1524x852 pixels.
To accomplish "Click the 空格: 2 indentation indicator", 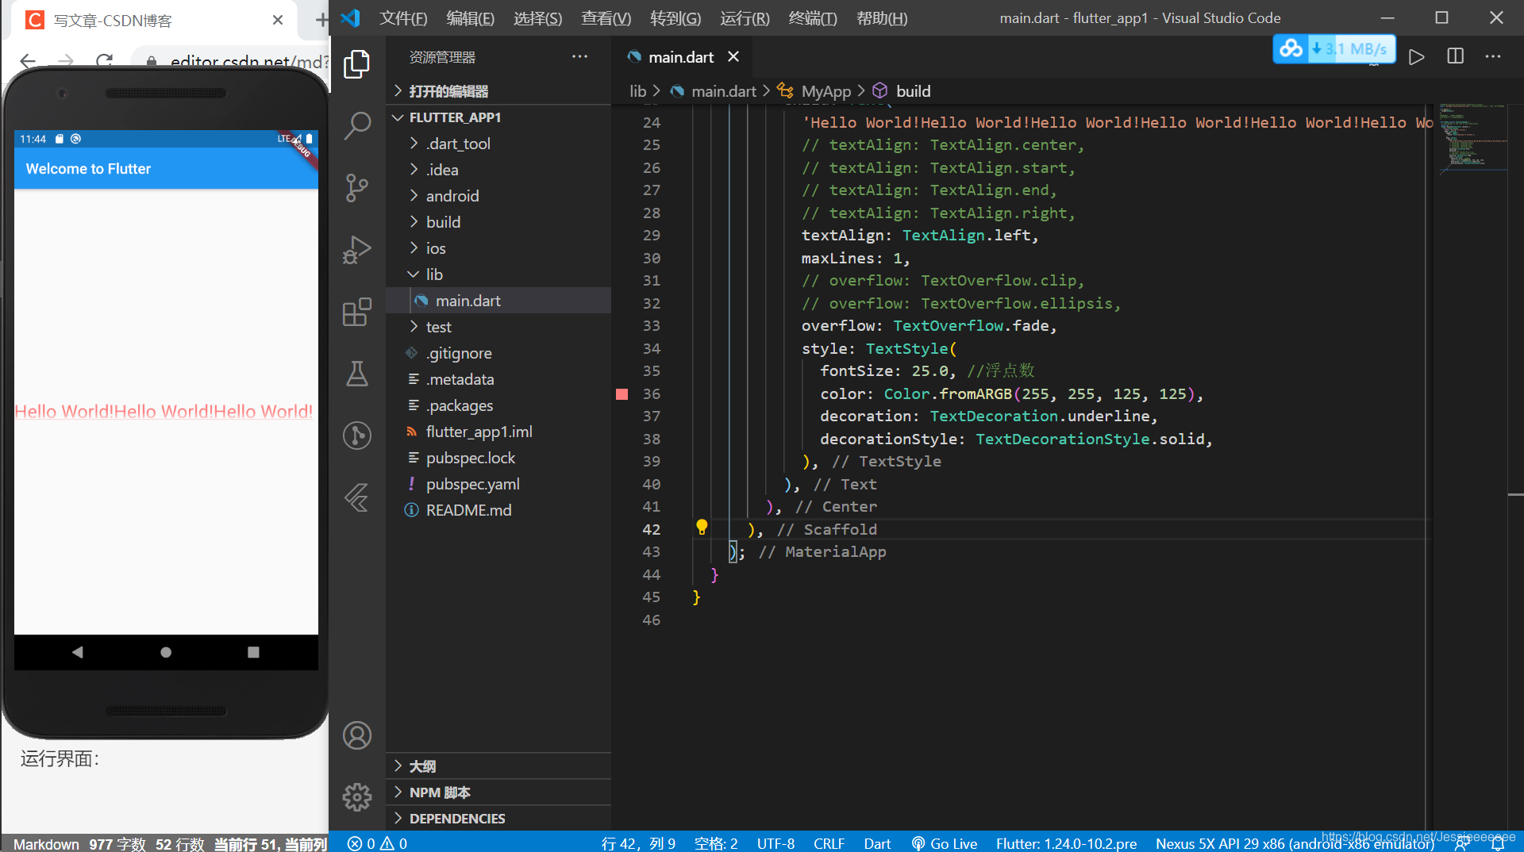I will [x=716, y=843].
